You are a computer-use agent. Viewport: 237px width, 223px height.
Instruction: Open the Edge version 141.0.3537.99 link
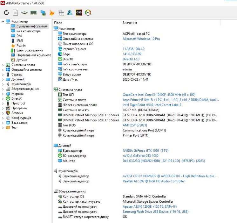point(132,54)
